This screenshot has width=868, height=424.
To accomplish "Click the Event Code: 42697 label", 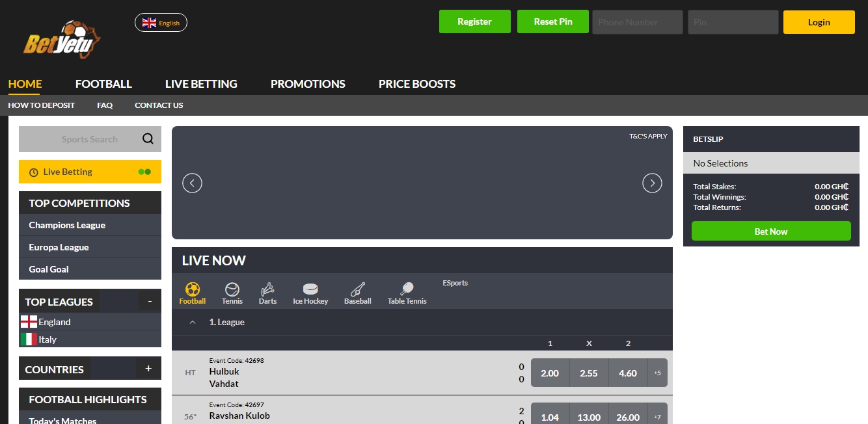I will (236, 404).
